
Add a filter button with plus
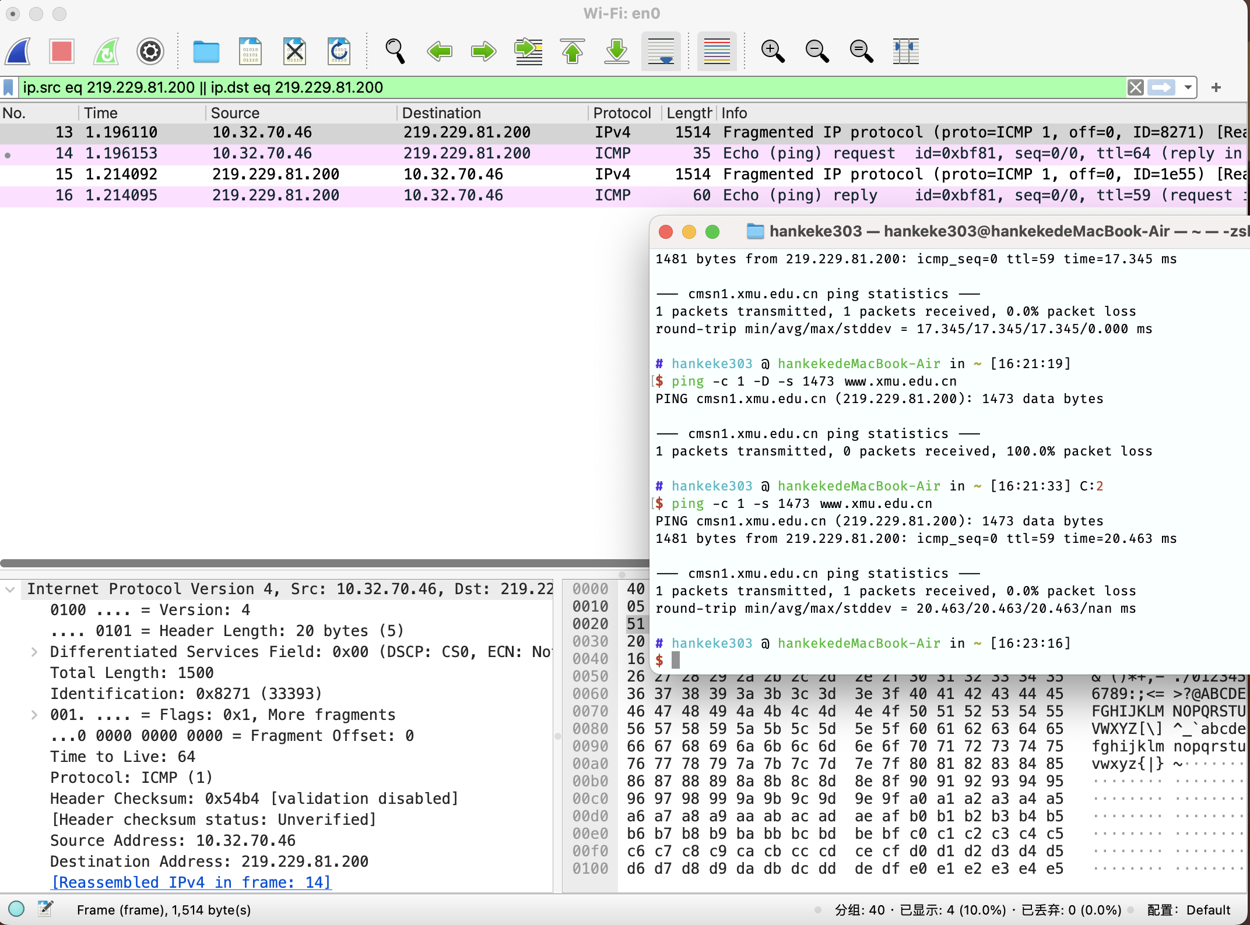pyautogui.click(x=1216, y=87)
